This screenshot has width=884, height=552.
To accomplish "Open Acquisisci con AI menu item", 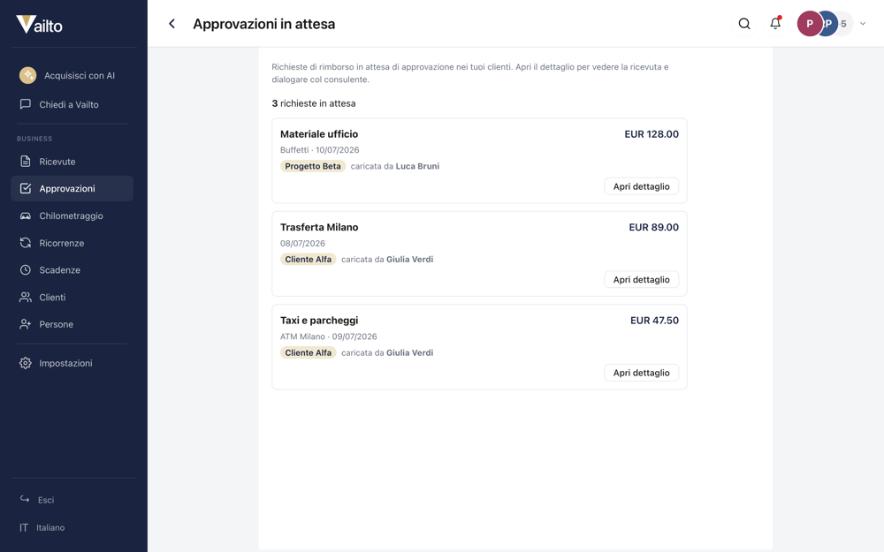I will coord(72,75).
